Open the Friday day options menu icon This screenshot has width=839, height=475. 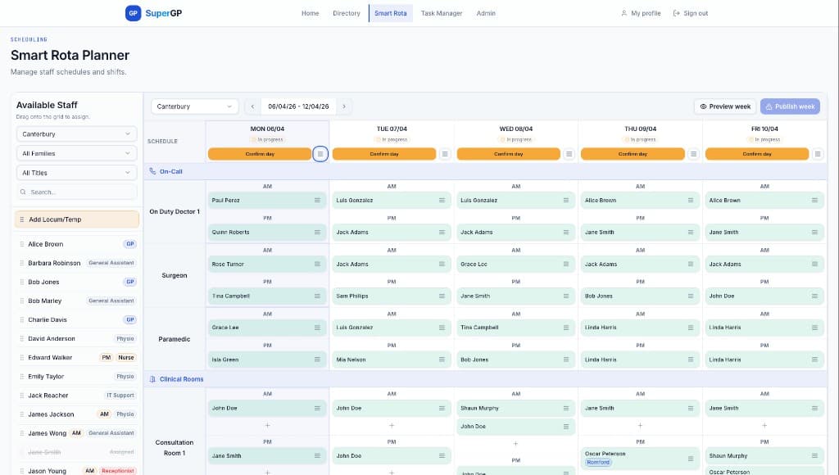click(818, 154)
